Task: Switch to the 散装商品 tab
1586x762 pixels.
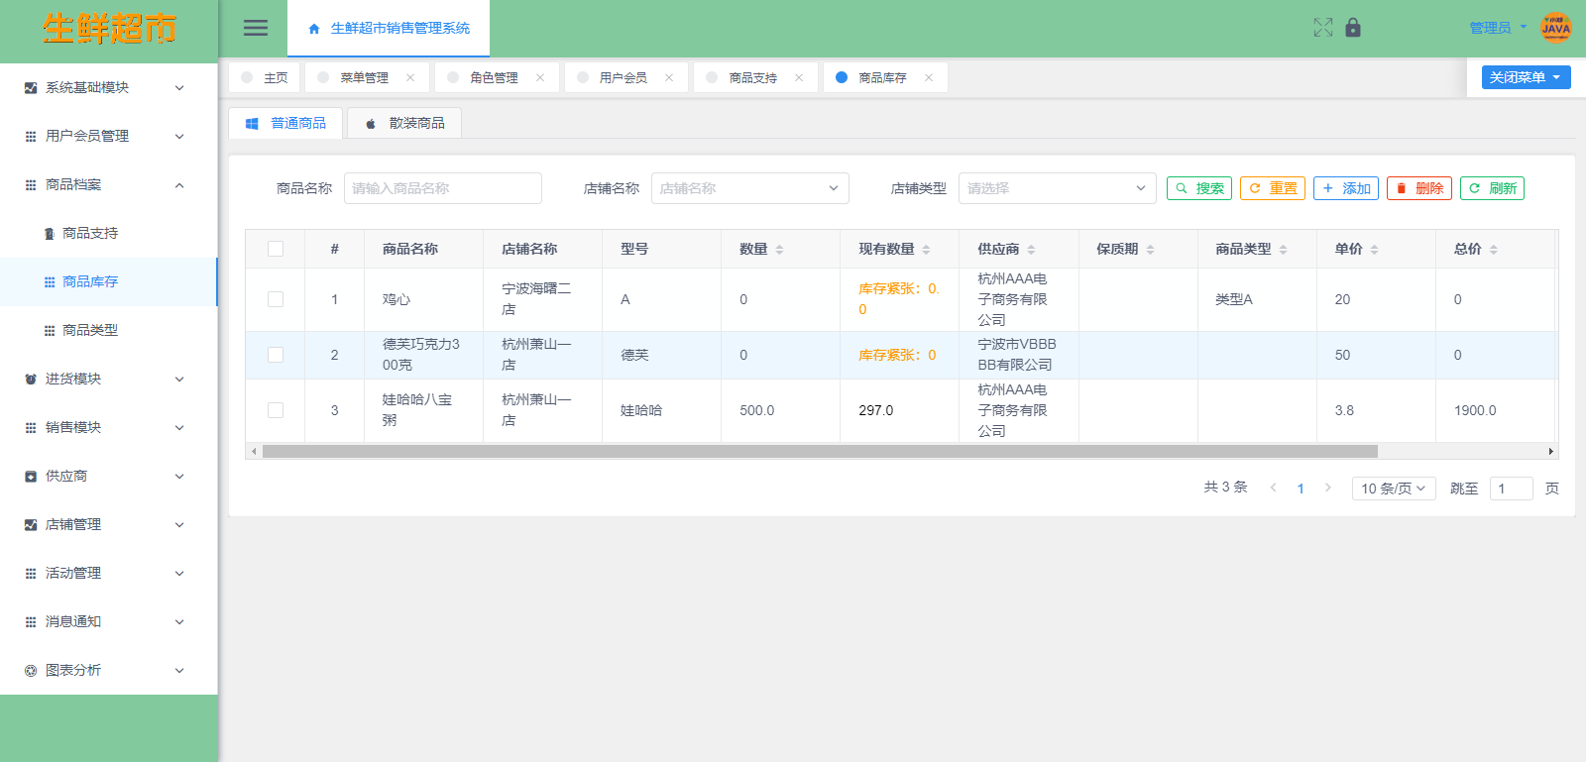Action: 404,123
